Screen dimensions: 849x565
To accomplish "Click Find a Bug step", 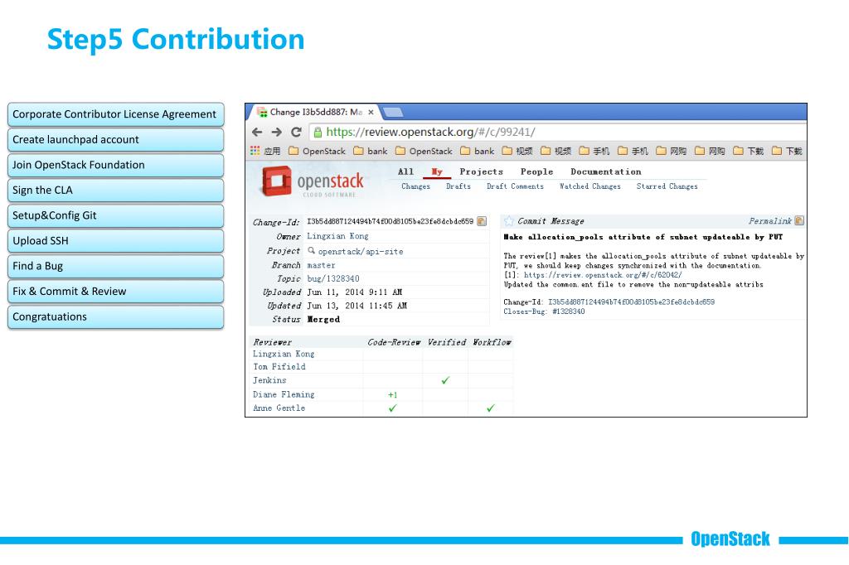I will [116, 266].
